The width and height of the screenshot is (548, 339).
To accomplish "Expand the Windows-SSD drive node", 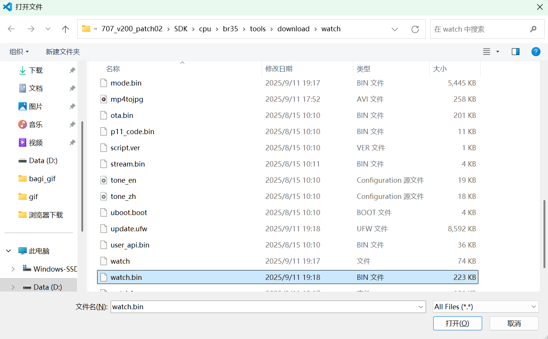I will pyautogui.click(x=13, y=269).
